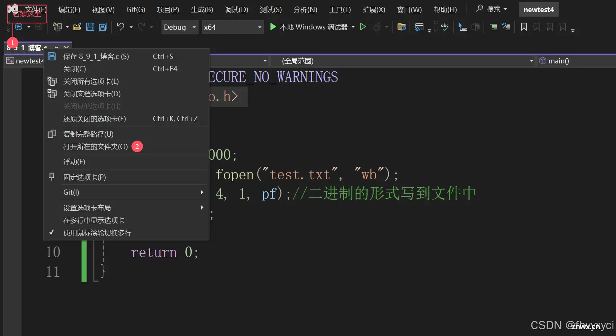Open the 生成(B) menu

tap(202, 10)
